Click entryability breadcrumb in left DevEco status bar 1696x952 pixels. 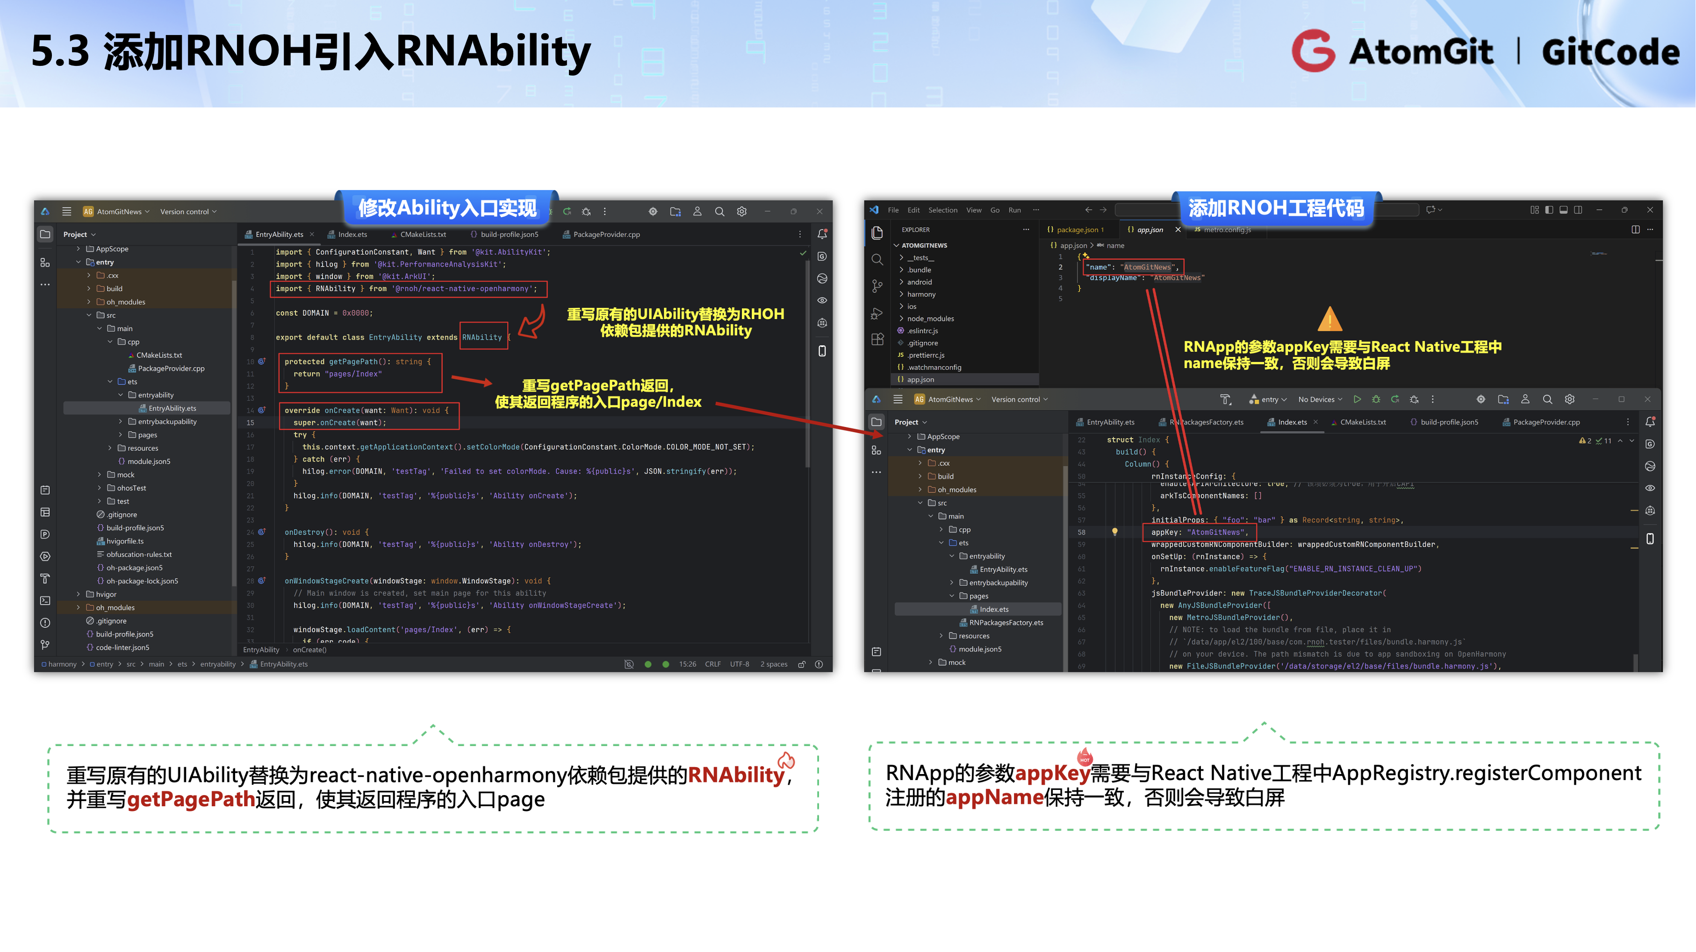[218, 665]
